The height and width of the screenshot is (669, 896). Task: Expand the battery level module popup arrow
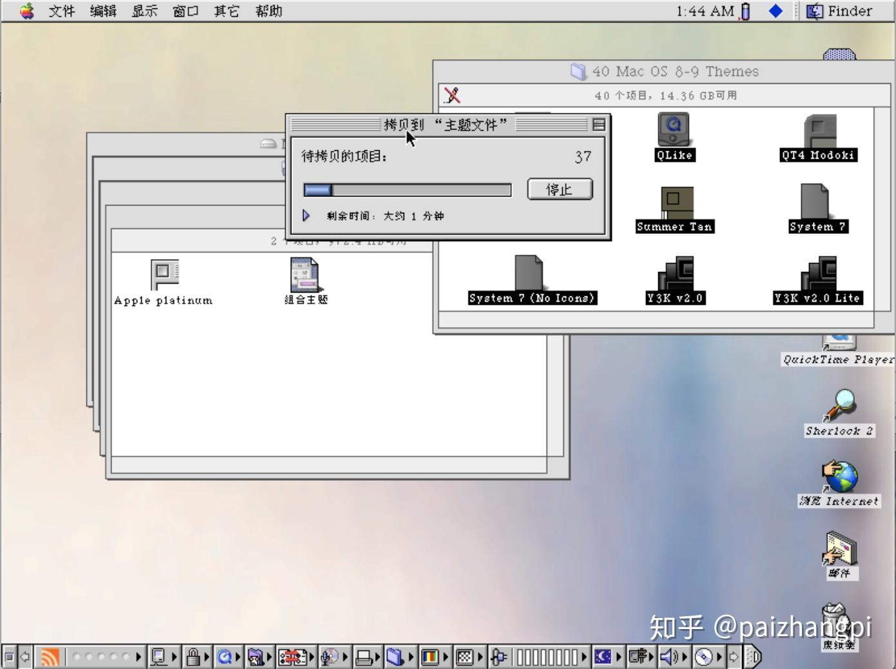[584, 657]
